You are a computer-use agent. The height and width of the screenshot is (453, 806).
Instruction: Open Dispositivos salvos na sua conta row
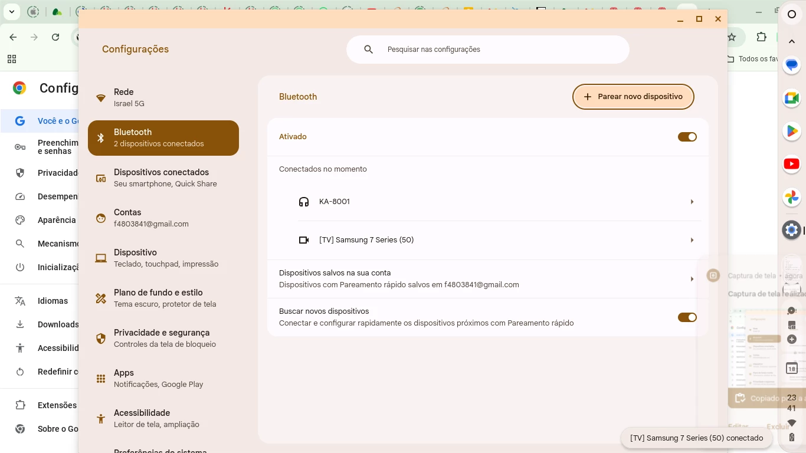(488, 279)
